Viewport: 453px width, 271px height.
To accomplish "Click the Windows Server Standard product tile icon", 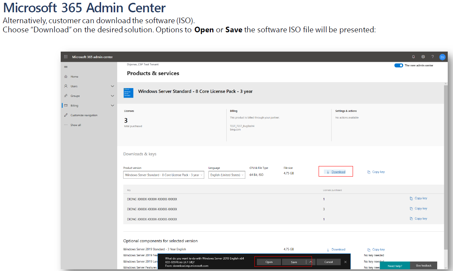I will pyautogui.click(x=128, y=93).
